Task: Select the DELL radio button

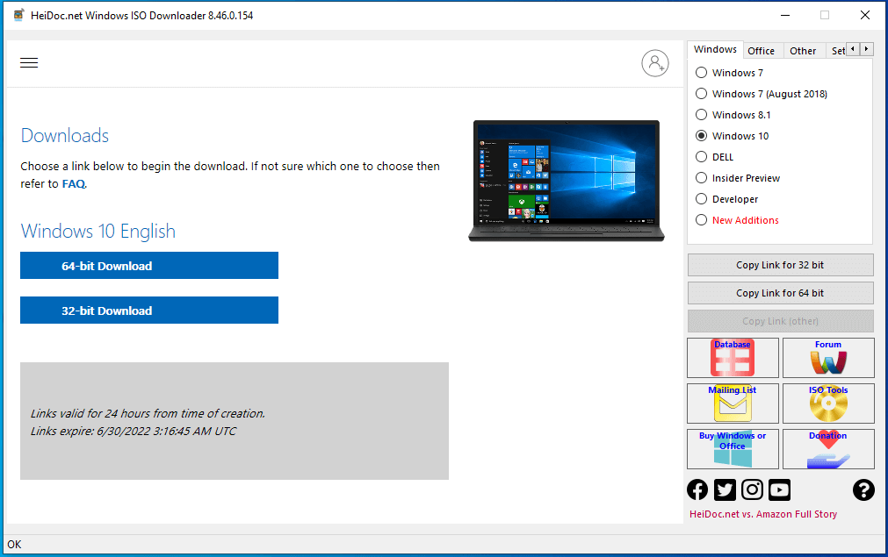Action: coord(701,157)
